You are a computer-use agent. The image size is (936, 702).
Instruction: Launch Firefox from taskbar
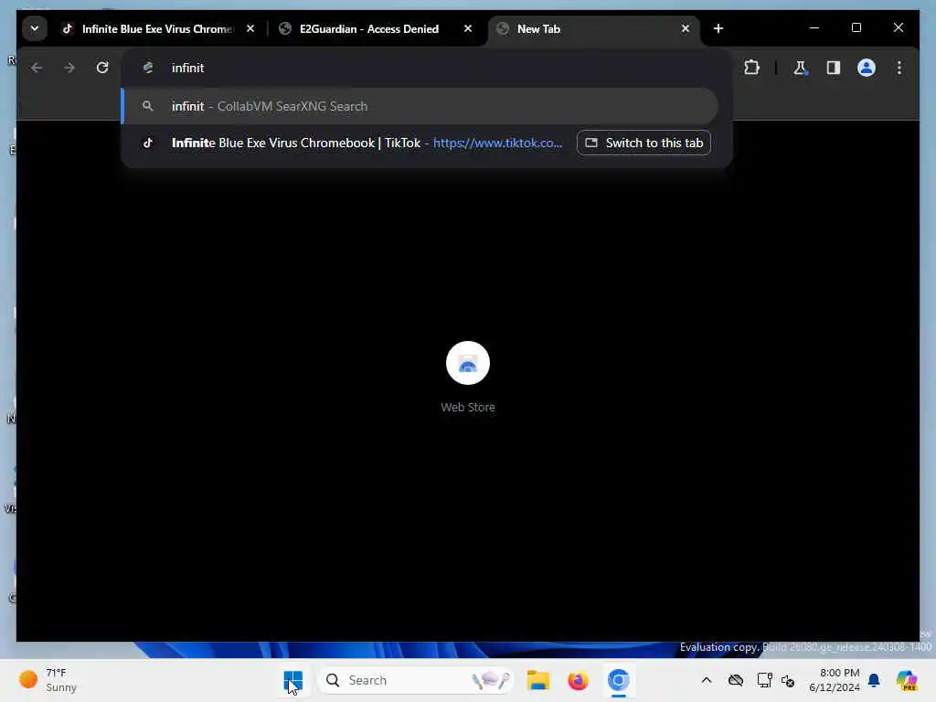[578, 680]
